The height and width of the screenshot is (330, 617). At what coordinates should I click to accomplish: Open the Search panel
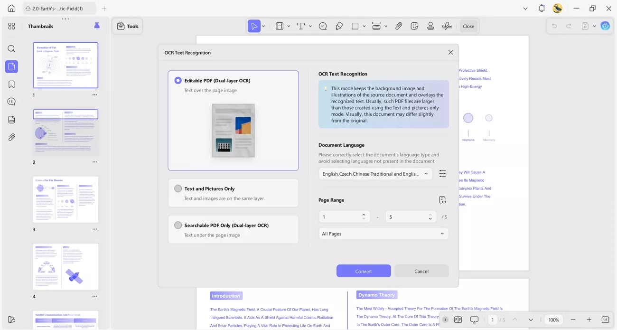(11, 48)
